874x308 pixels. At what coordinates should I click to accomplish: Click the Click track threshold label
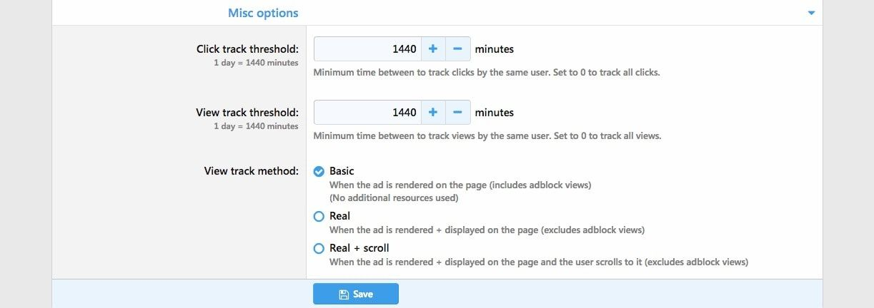point(247,49)
